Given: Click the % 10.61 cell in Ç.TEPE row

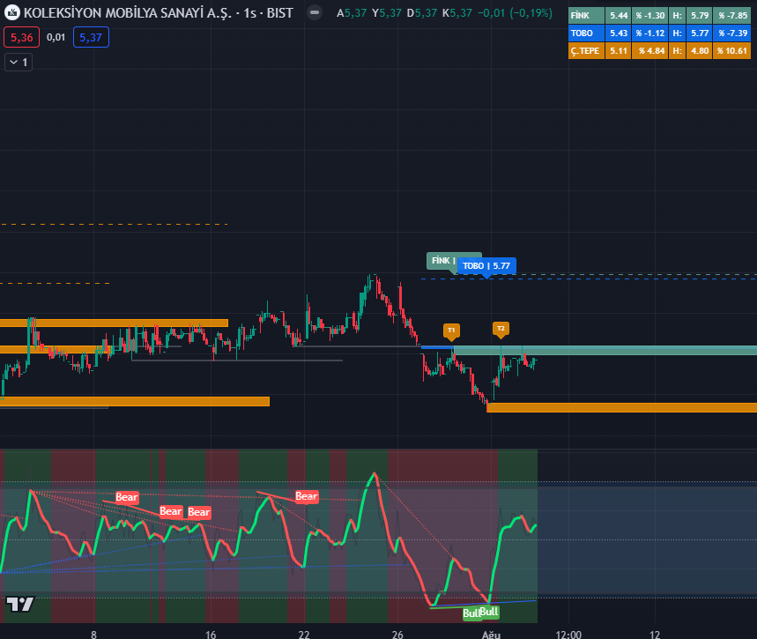Looking at the screenshot, I should tap(732, 51).
